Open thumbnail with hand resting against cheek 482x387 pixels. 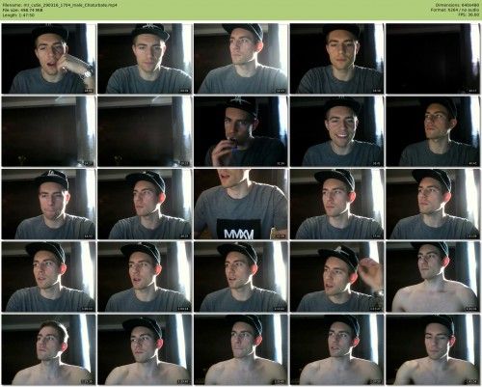[x=48, y=59]
